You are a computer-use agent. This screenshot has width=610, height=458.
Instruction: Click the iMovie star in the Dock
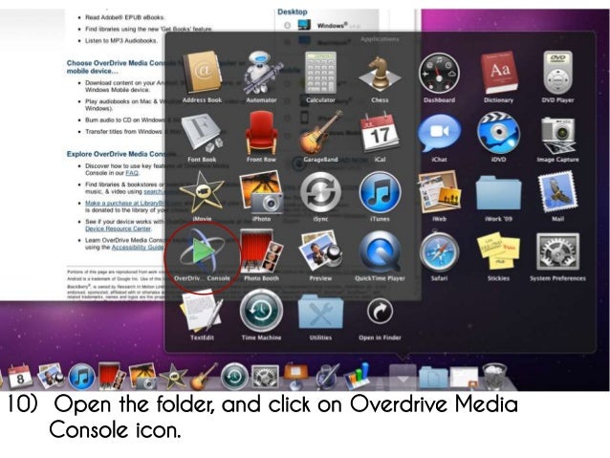coord(173,377)
